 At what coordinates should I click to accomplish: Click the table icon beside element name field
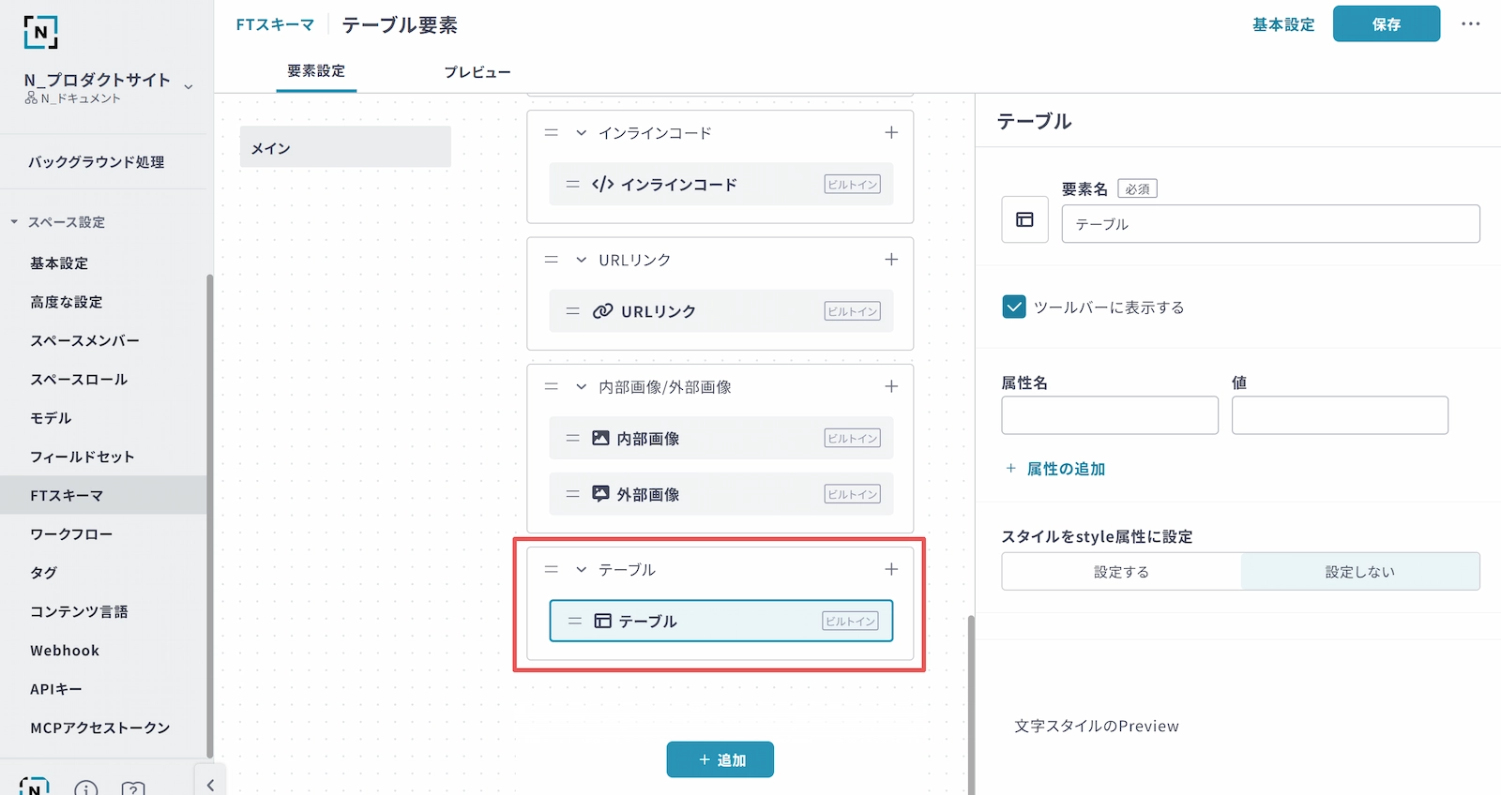click(x=1024, y=219)
